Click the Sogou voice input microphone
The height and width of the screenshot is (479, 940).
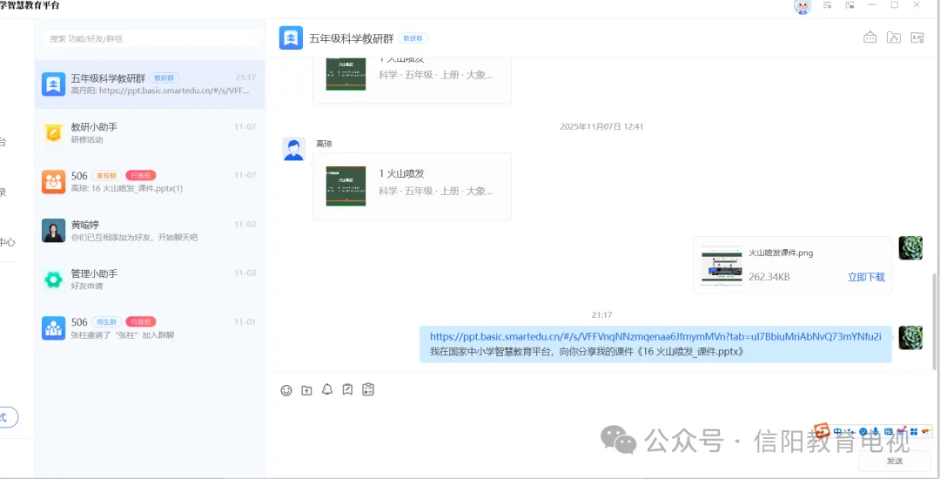click(876, 431)
